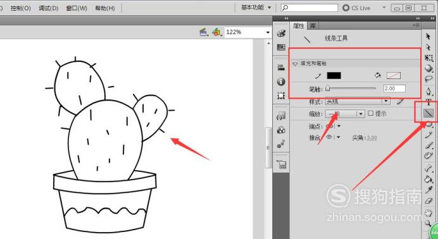Open the Info panel icon
The image size is (438, 239).
tap(281, 82)
